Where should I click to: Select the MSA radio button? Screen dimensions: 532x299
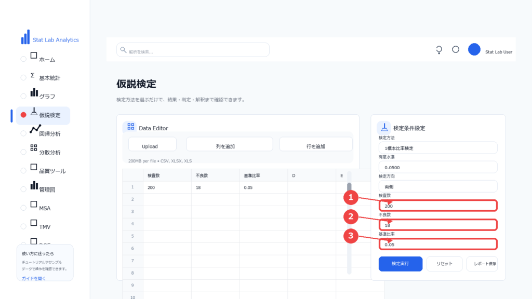[23, 208]
